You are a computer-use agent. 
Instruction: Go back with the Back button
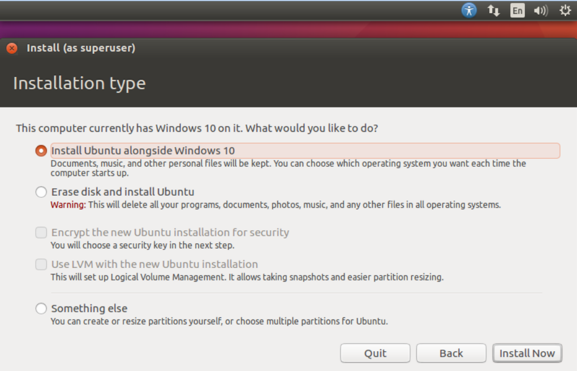pyautogui.click(x=451, y=353)
